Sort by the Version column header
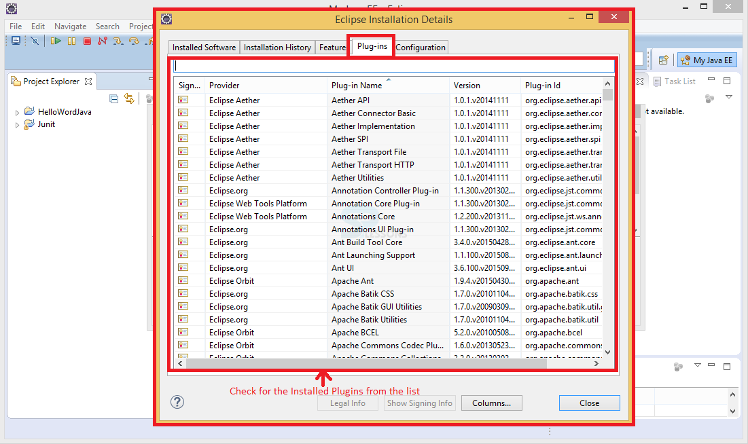The width and height of the screenshot is (748, 444). click(485, 86)
